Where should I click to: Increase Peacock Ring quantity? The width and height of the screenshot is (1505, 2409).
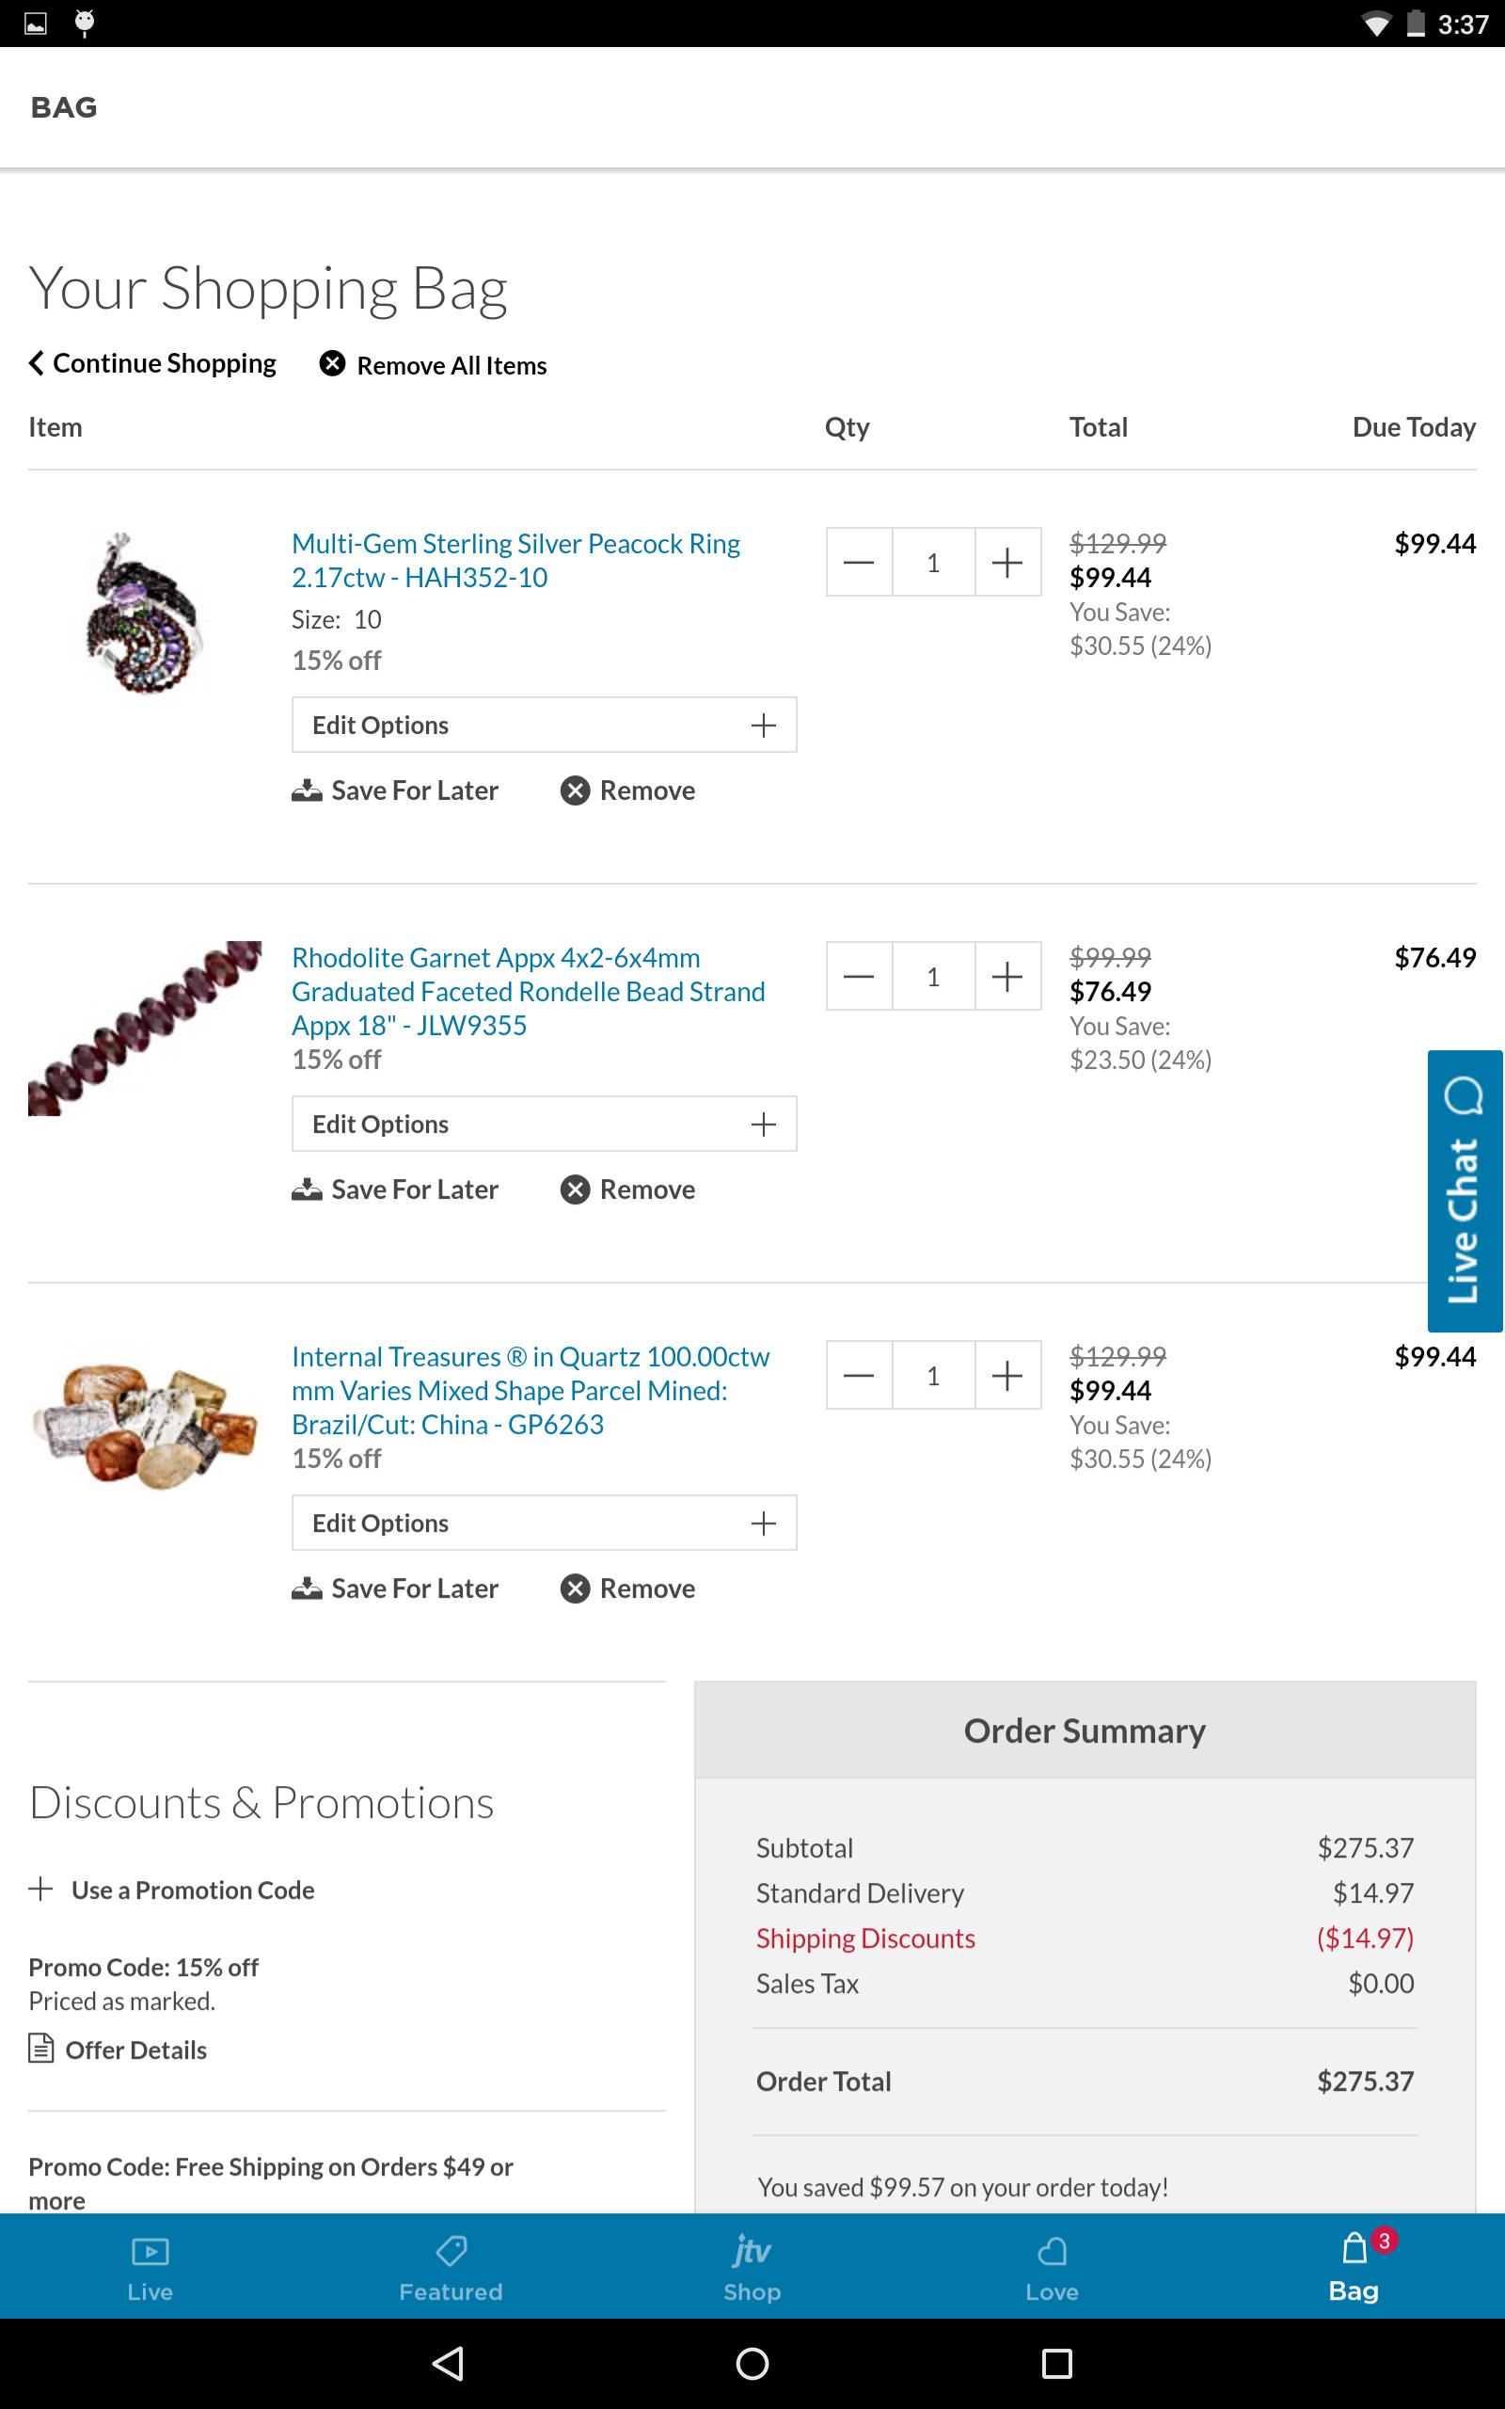tap(1007, 563)
